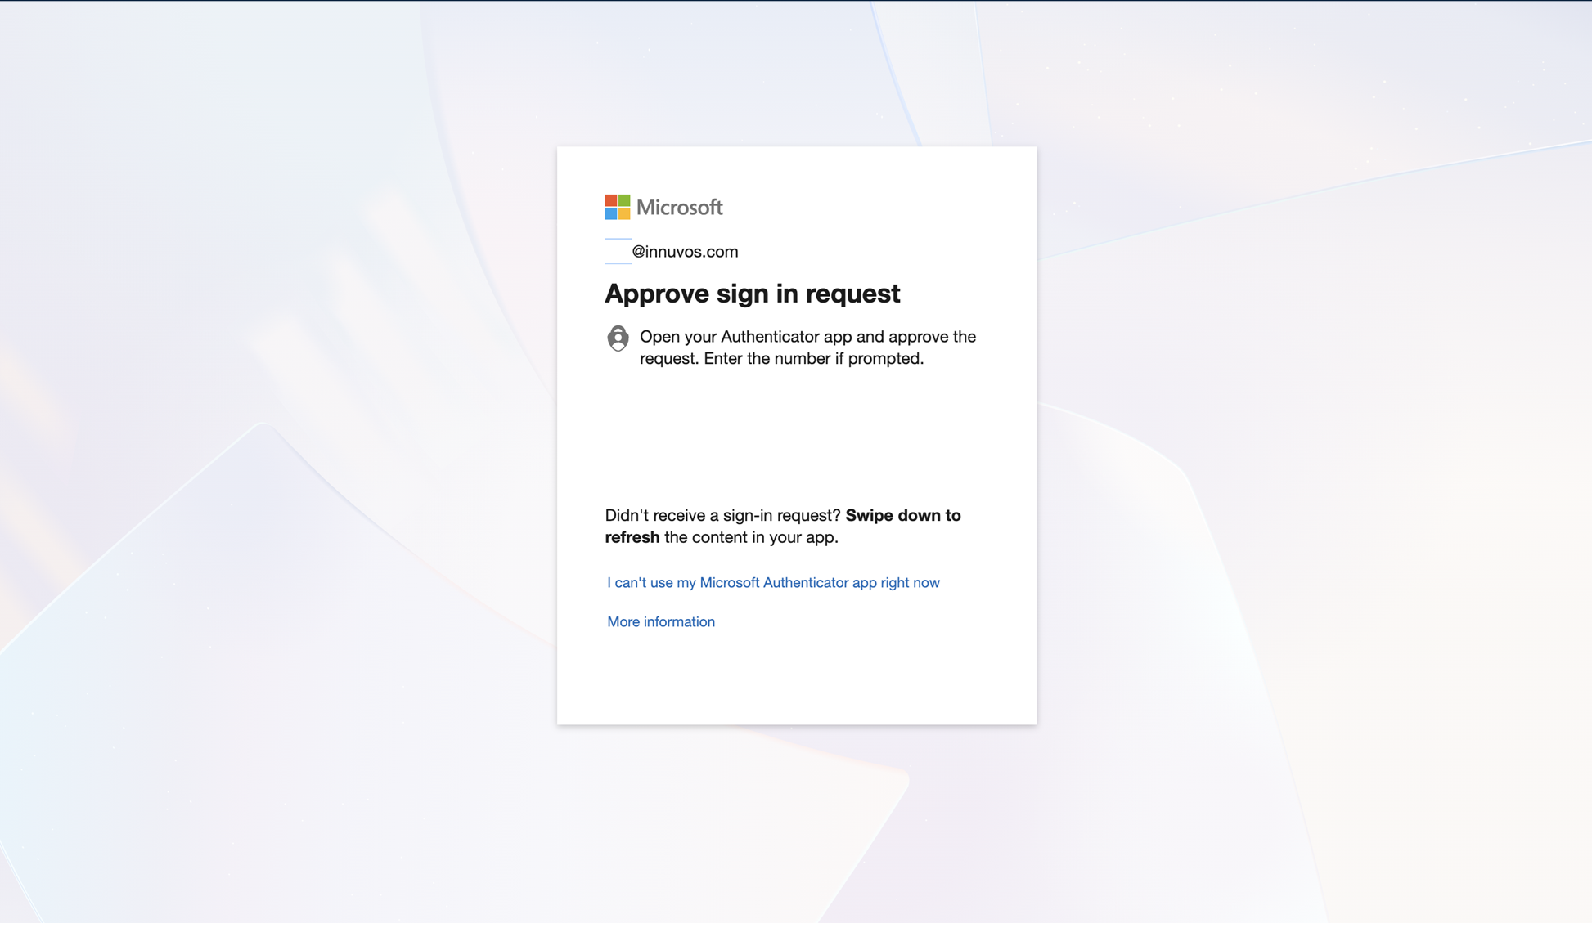Click the word "Authenticator" in the blue link
The image size is (1592, 928).
pyautogui.click(x=805, y=583)
